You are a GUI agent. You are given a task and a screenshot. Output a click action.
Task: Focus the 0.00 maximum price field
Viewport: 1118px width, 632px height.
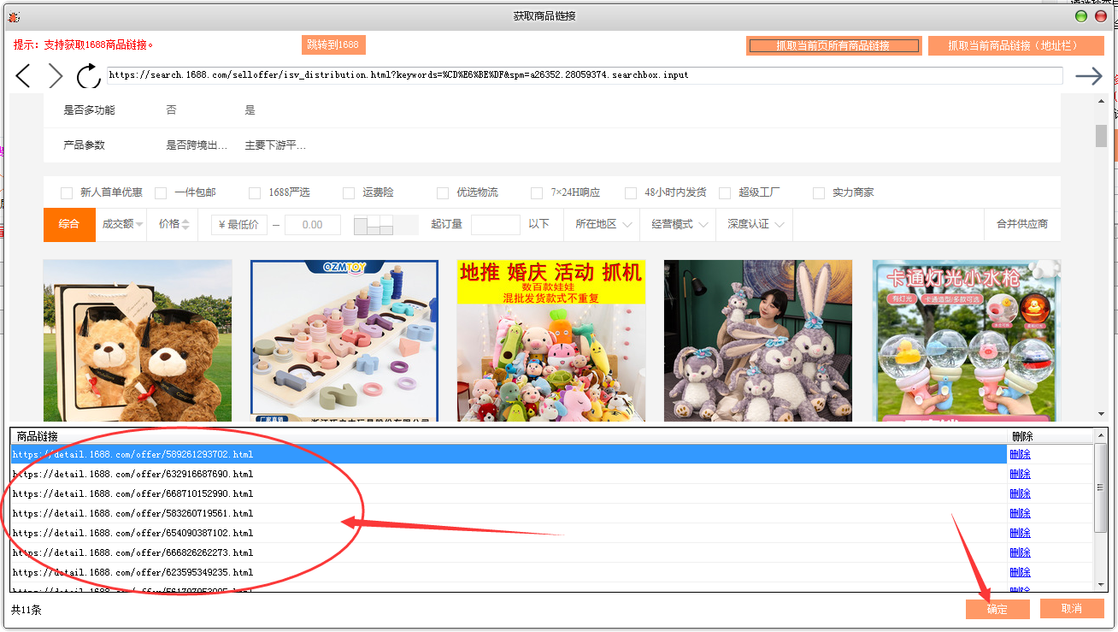tap(313, 225)
